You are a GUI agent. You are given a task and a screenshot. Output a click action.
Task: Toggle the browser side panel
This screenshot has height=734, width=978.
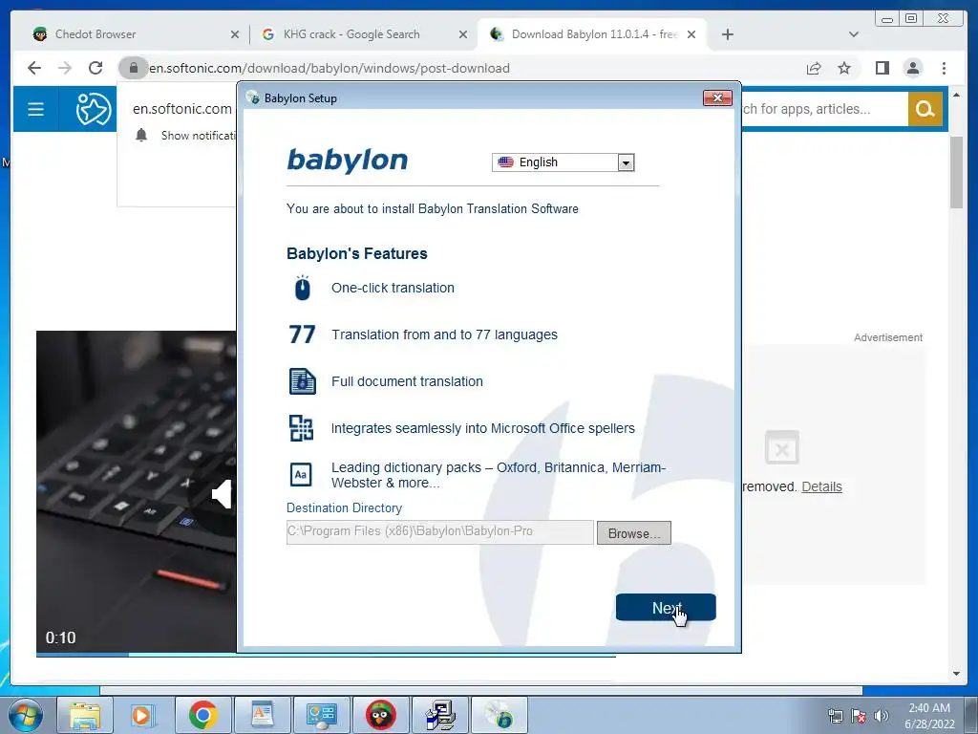click(x=882, y=68)
